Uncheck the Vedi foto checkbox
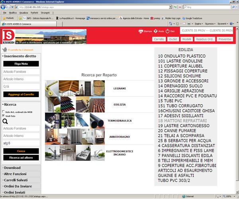 [x=3, y=116]
